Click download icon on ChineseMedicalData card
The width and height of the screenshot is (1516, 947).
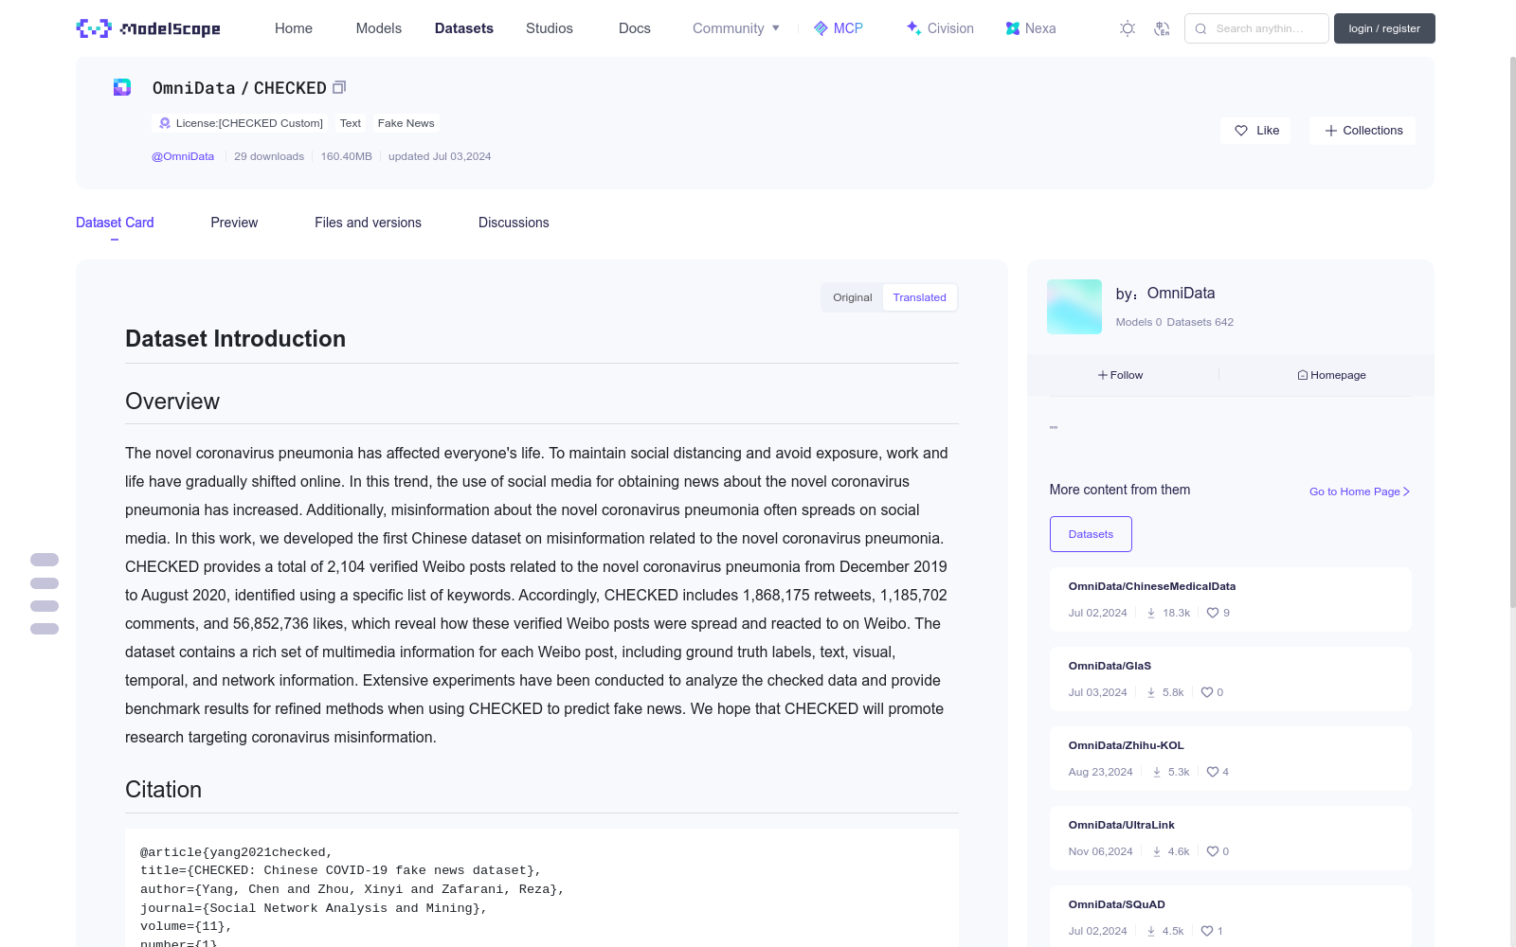coord(1151,613)
